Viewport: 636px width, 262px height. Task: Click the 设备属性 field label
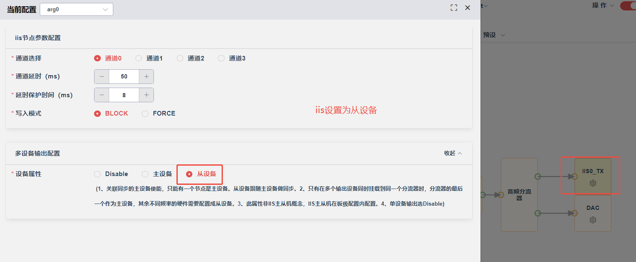[x=28, y=174]
